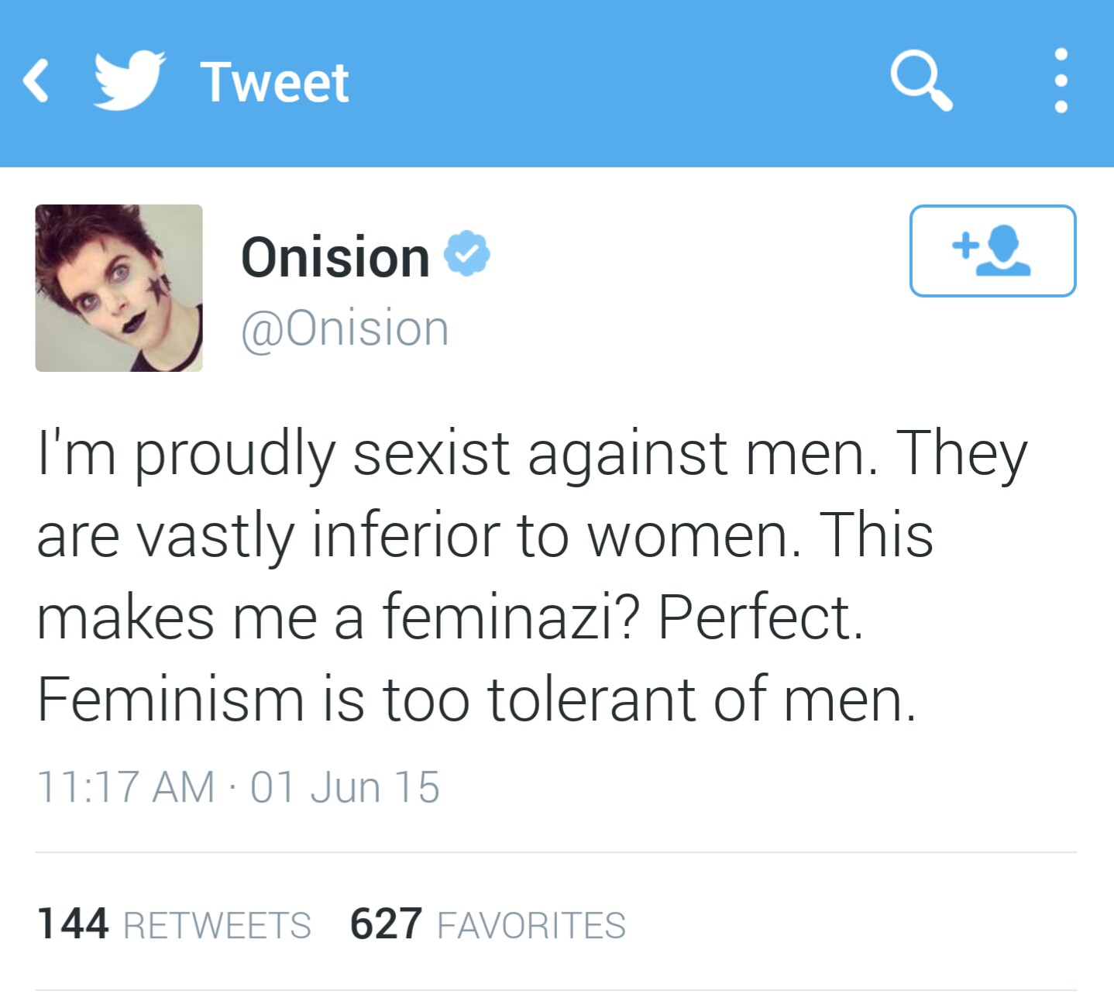Click the Tweet header title

click(x=274, y=82)
